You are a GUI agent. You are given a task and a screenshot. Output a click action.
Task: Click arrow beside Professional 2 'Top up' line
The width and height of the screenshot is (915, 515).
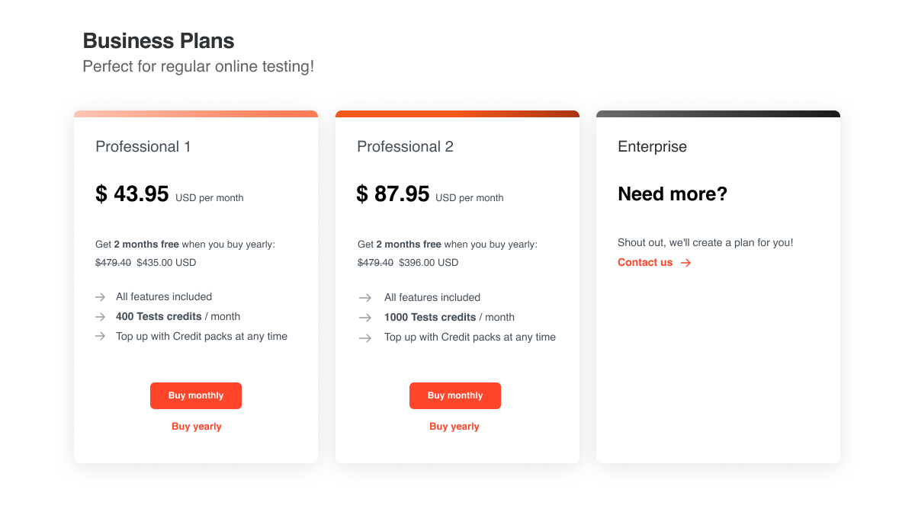pos(365,337)
